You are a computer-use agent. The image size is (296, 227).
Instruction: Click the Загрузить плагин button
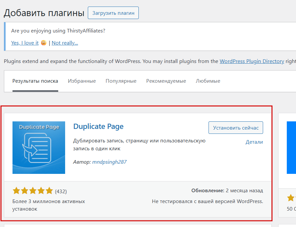[113, 13]
